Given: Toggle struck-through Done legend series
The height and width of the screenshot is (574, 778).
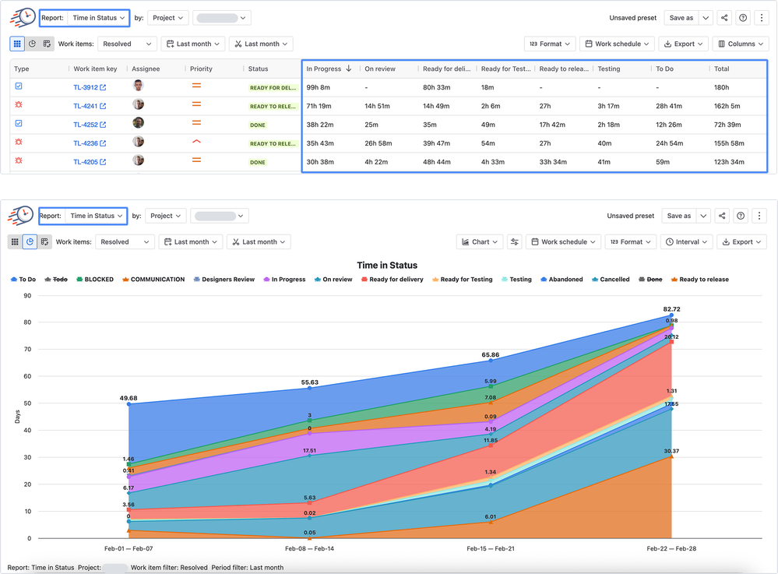Looking at the screenshot, I should pos(650,280).
